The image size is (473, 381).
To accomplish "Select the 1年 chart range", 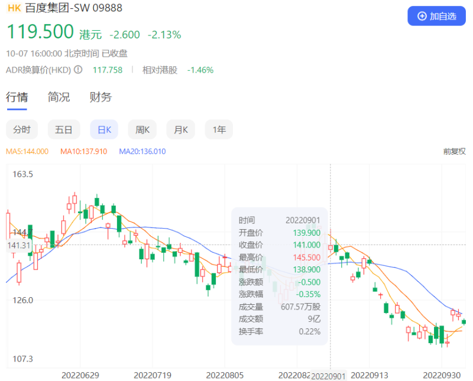I will 219,129.
